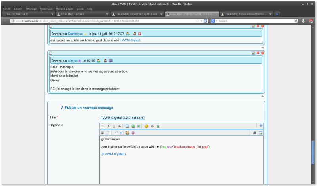Click edit icon on olinuxx's message
The image size is (317, 186).
pyautogui.click(x=253, y=53)
